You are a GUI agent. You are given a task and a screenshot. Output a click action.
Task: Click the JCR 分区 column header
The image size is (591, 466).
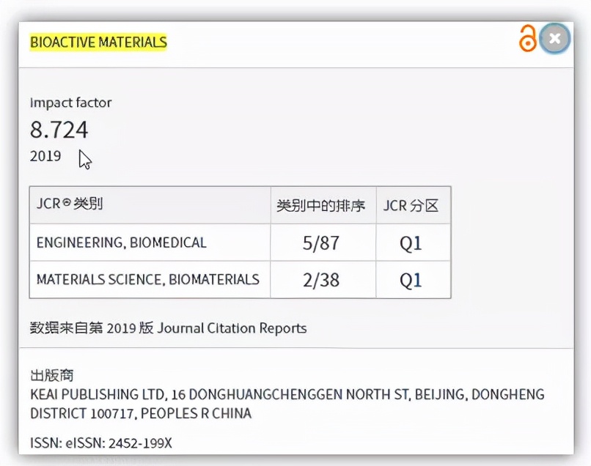click(x=411, y=205)
